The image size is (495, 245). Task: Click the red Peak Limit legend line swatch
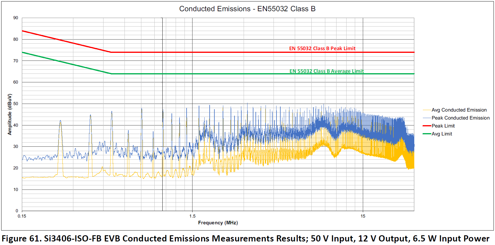tap(427, 126)
